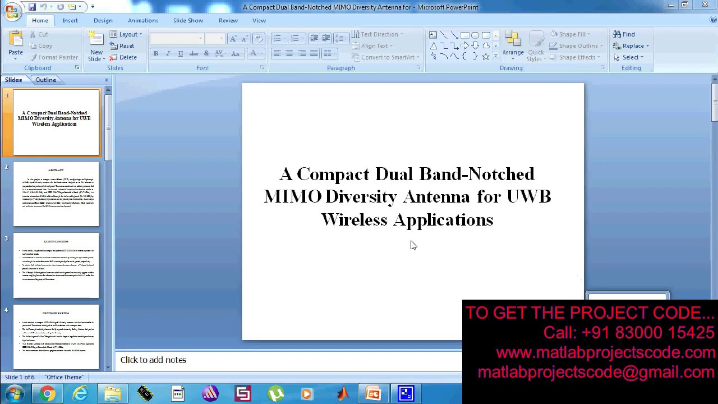The height and width of the screenshot is (404, 718).
Task: Open the font name combo box
Action: [x=177, y=39]
